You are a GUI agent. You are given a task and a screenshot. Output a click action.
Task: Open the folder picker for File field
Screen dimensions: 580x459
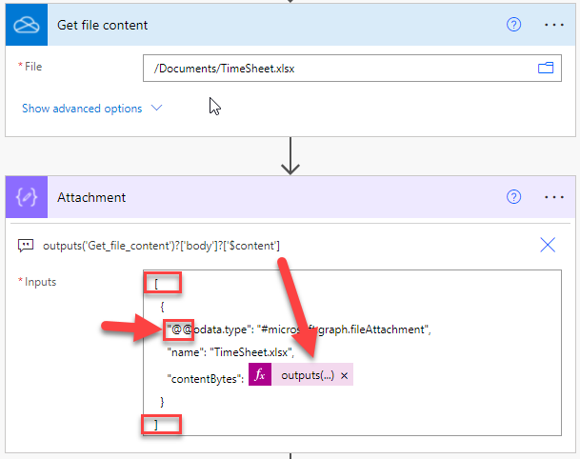[x=546, y=69]
